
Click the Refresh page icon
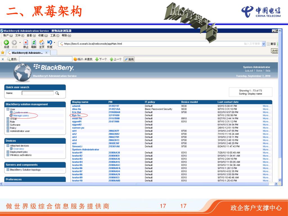34,43
